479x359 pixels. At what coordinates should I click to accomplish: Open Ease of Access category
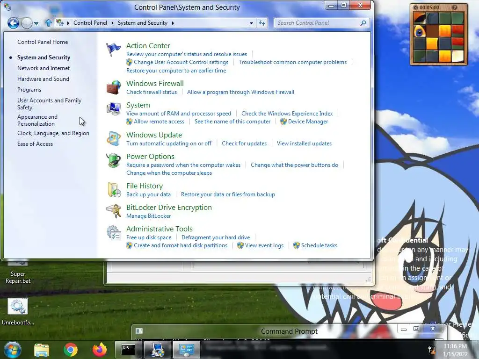click(x=35, y=144)
